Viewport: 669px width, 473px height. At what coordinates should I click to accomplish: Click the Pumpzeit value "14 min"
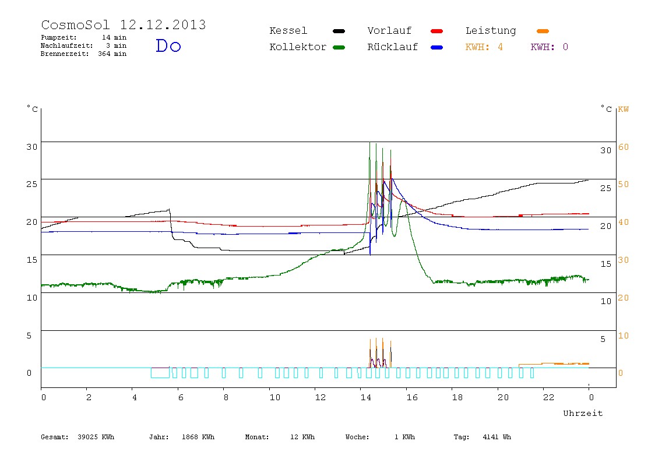(x=114, y=37)
